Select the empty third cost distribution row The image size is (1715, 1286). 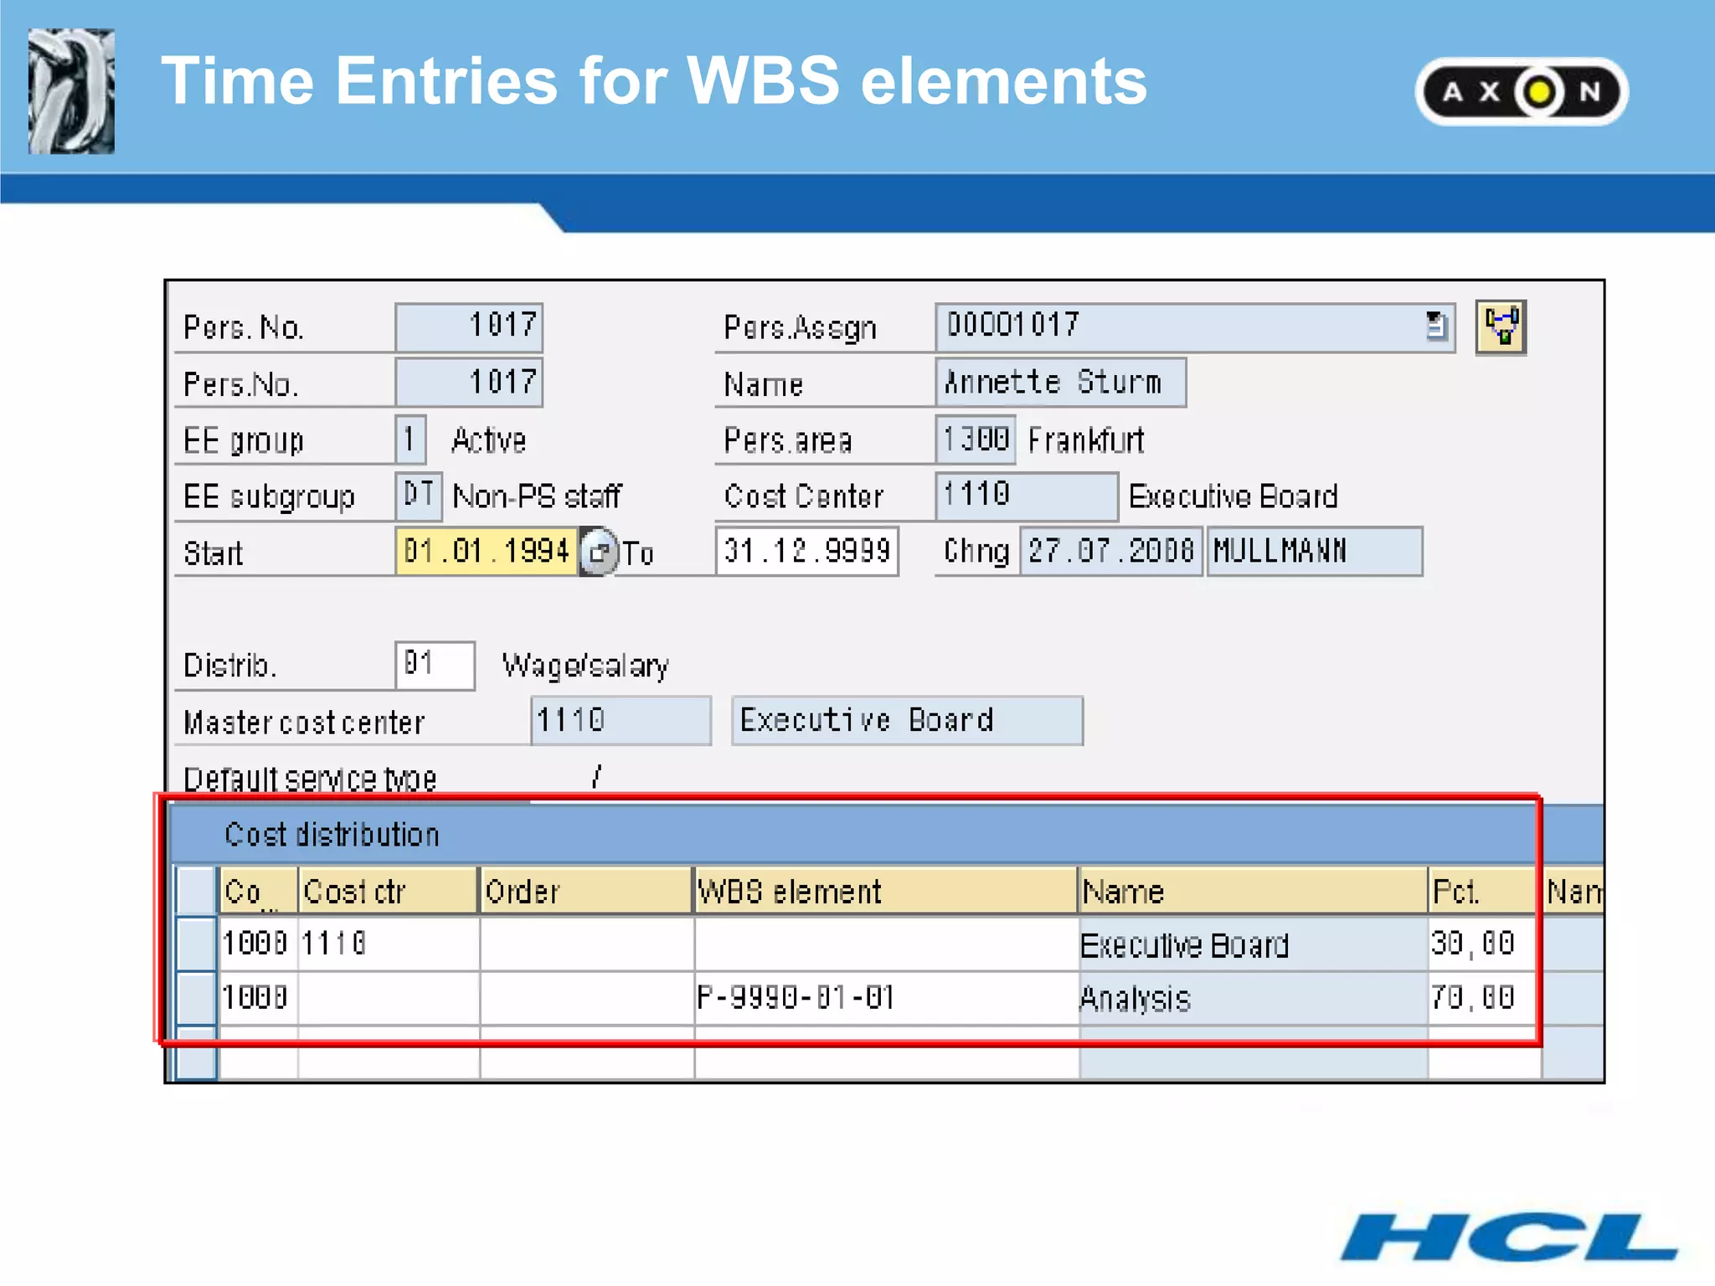(197, 1052)
